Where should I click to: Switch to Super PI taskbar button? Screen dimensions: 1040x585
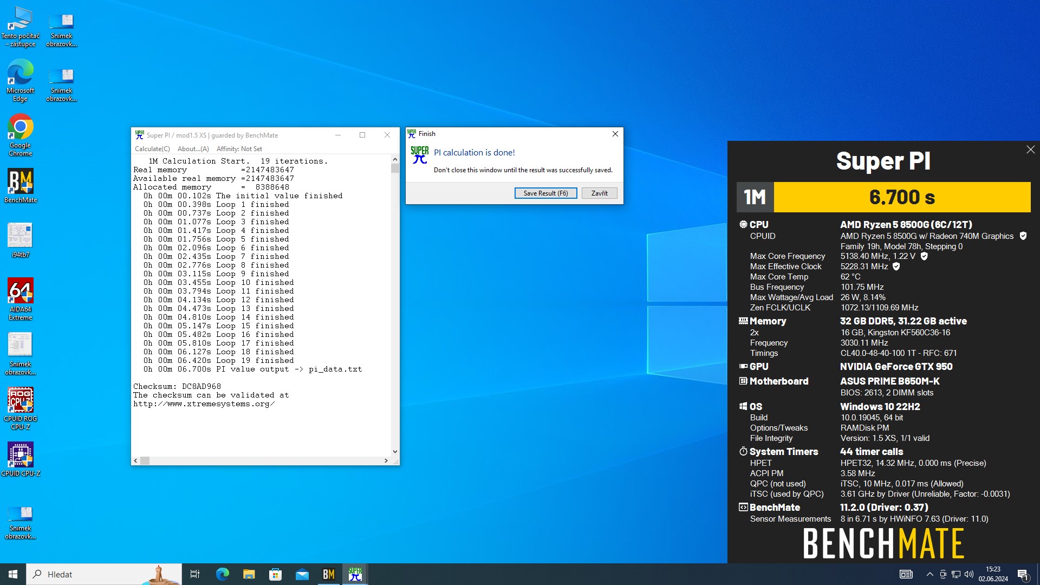coord(355,574)
